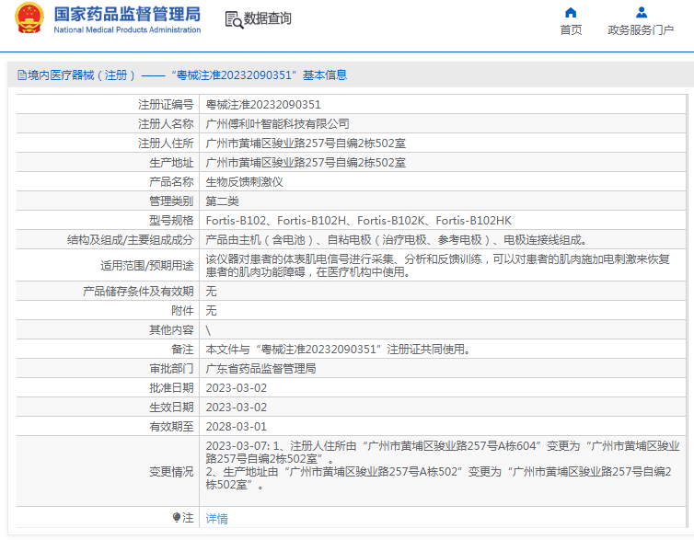Click the 注册人住所 address value

[x=306, y=144]
